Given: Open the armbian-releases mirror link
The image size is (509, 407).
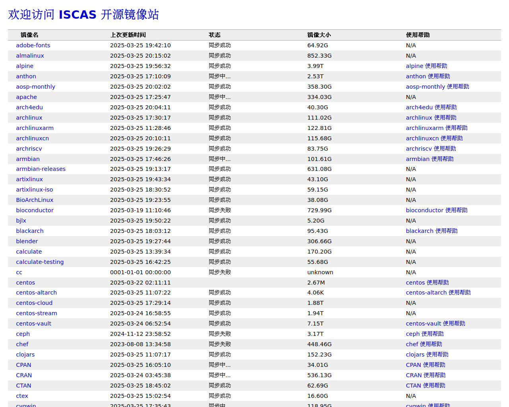Looking at the screenshot, I should 41,169.
